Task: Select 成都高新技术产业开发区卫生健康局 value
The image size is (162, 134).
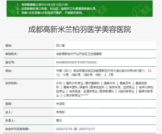Action: [79, 54]
